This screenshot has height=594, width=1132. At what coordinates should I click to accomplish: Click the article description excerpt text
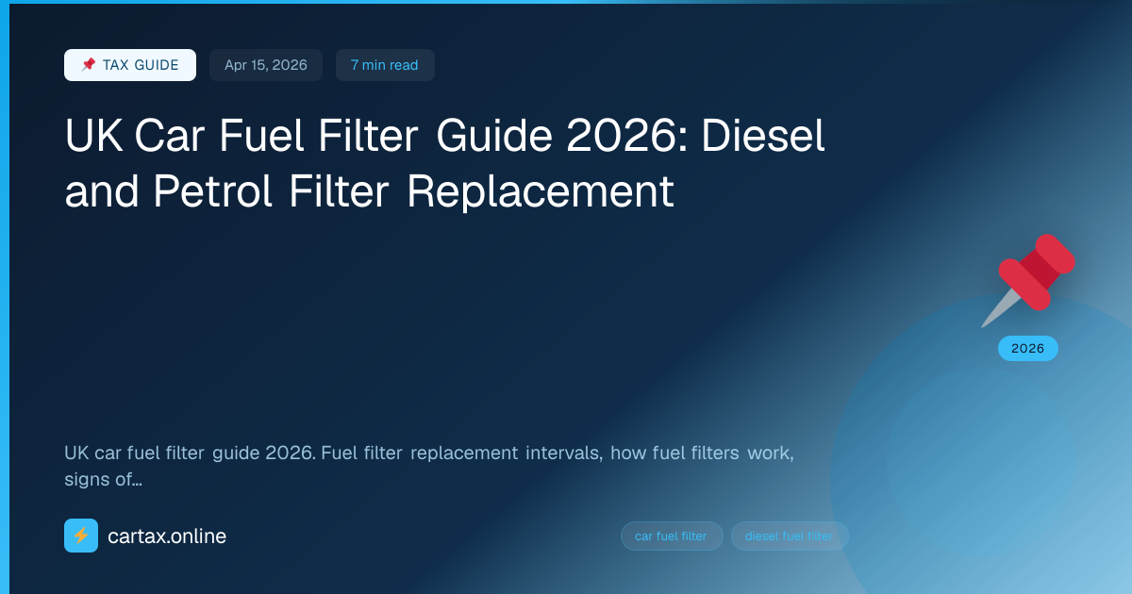tap(429, 466)
